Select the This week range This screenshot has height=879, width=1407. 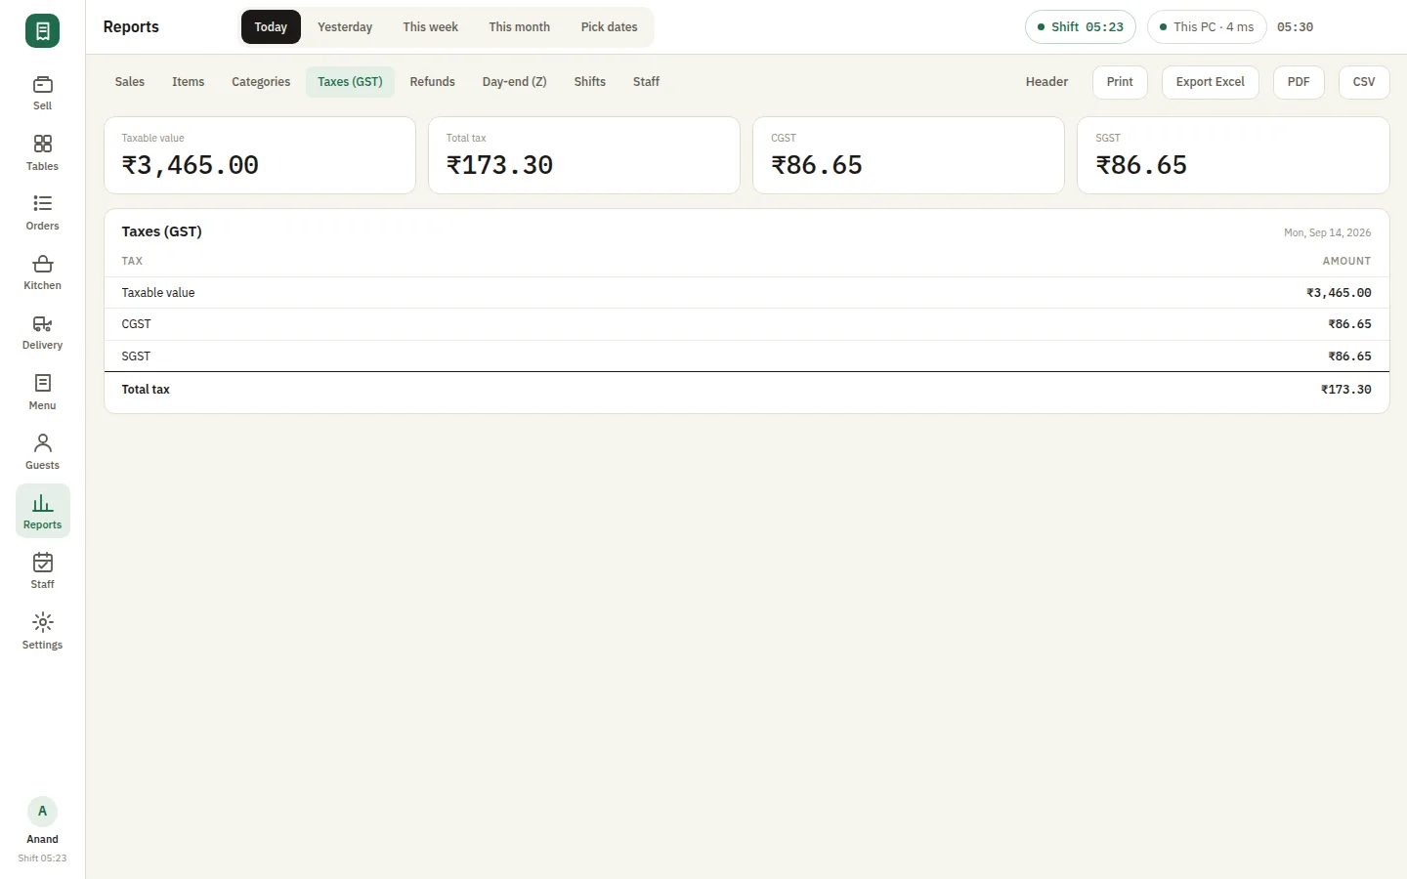(x=430, y=27)
